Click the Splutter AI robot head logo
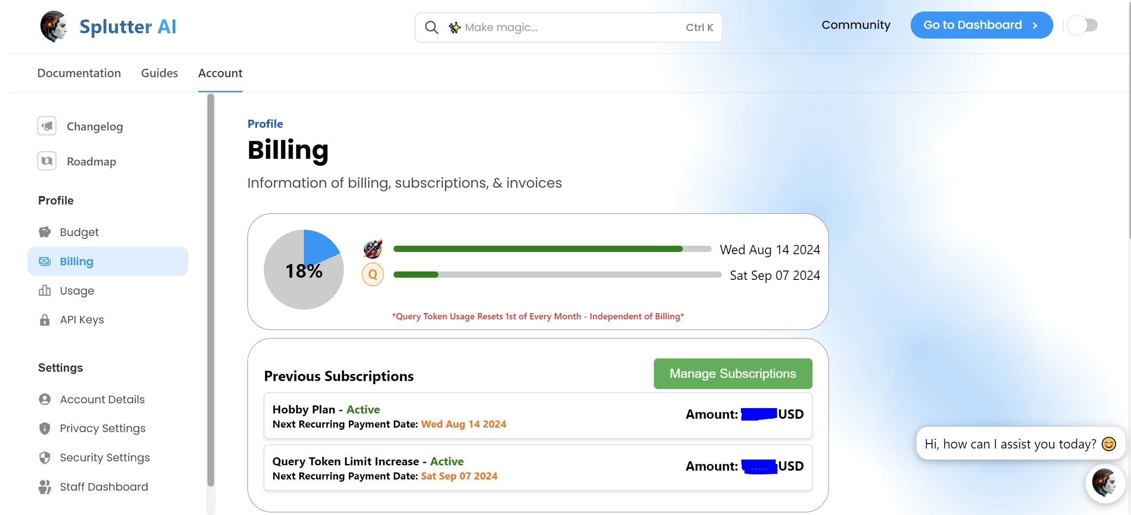Screen dimensions: 1131x515 tap(54, 26)
